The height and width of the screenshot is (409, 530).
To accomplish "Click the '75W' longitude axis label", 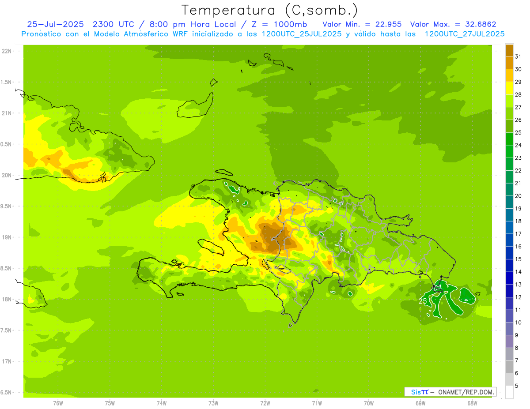I will 110,403.
